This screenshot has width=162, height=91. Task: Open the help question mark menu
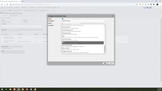coord(55,8)
